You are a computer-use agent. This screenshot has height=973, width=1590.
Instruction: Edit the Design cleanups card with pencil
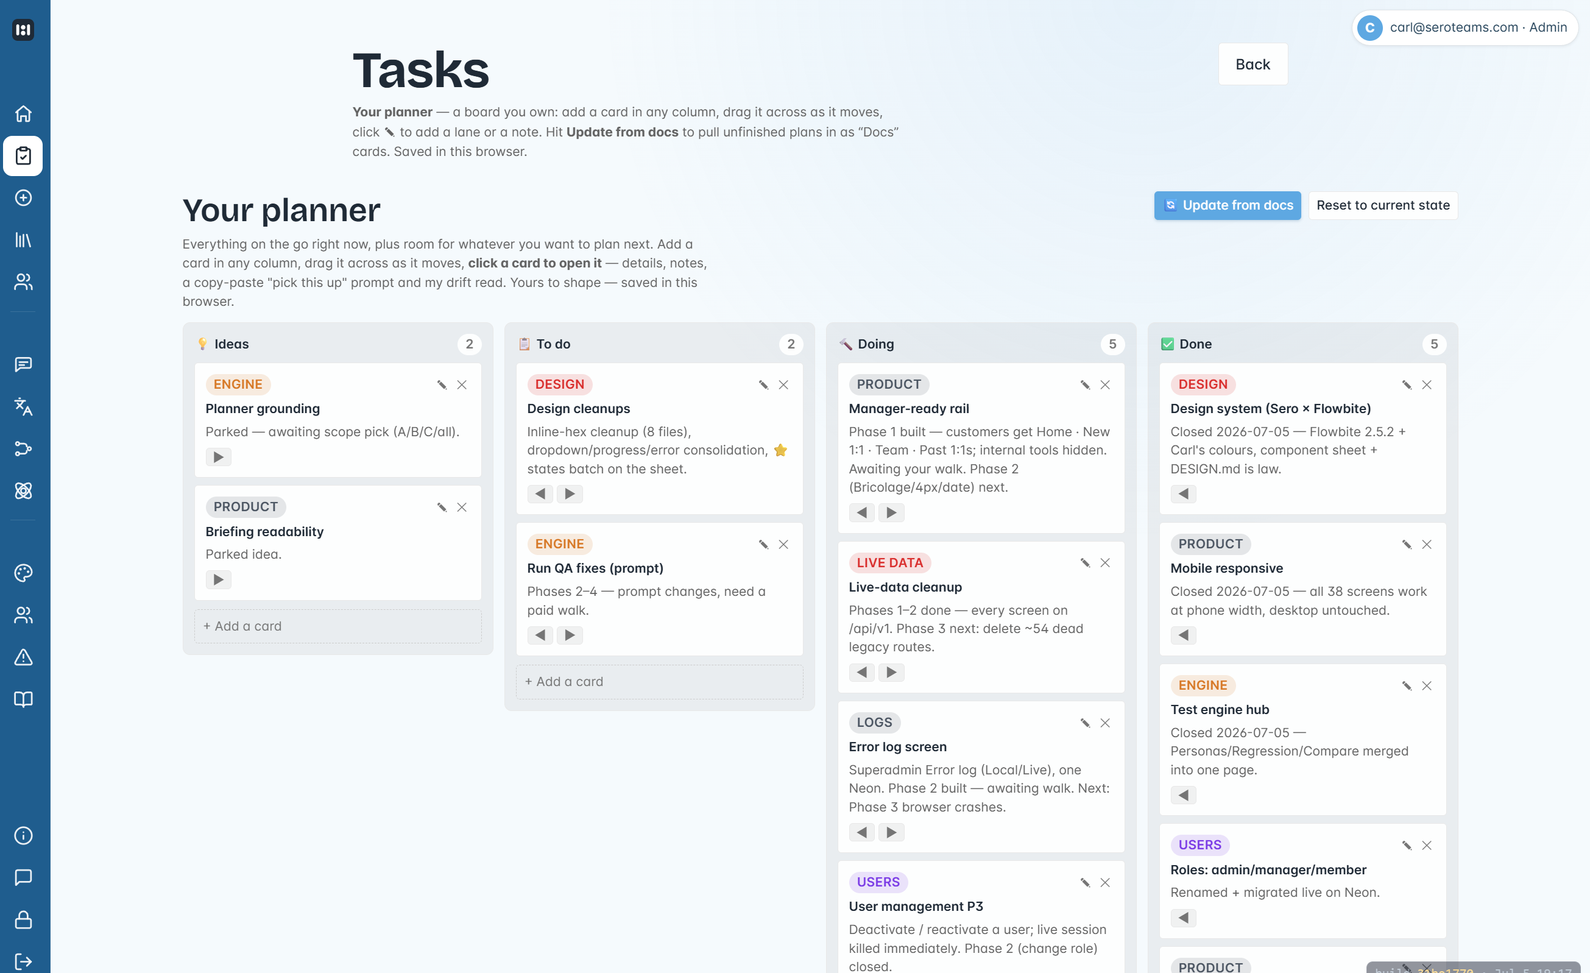763,384
